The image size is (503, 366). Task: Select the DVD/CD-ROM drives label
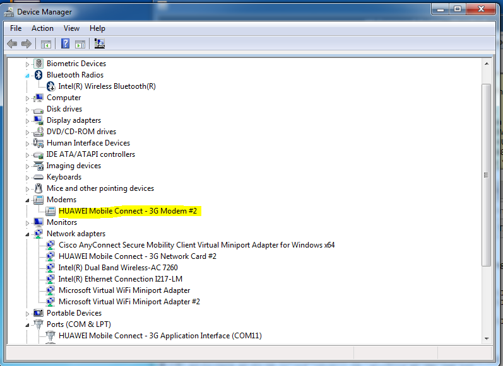81,132
